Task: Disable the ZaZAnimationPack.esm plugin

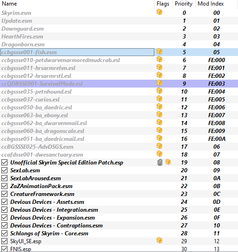Action: 4,186
